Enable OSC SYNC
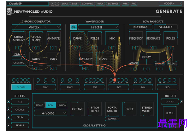Image resolution: width=193 pixels, height=133 pixels. (x=19, y=63)
